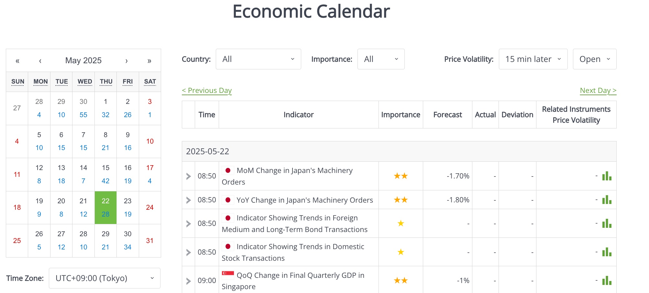
Task: Expand the MoM Machinery Orders row details
Action: coord(188,176)
